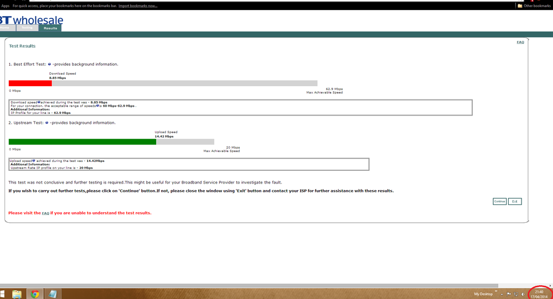Open the volume speaker tray icon

[523, 294]
